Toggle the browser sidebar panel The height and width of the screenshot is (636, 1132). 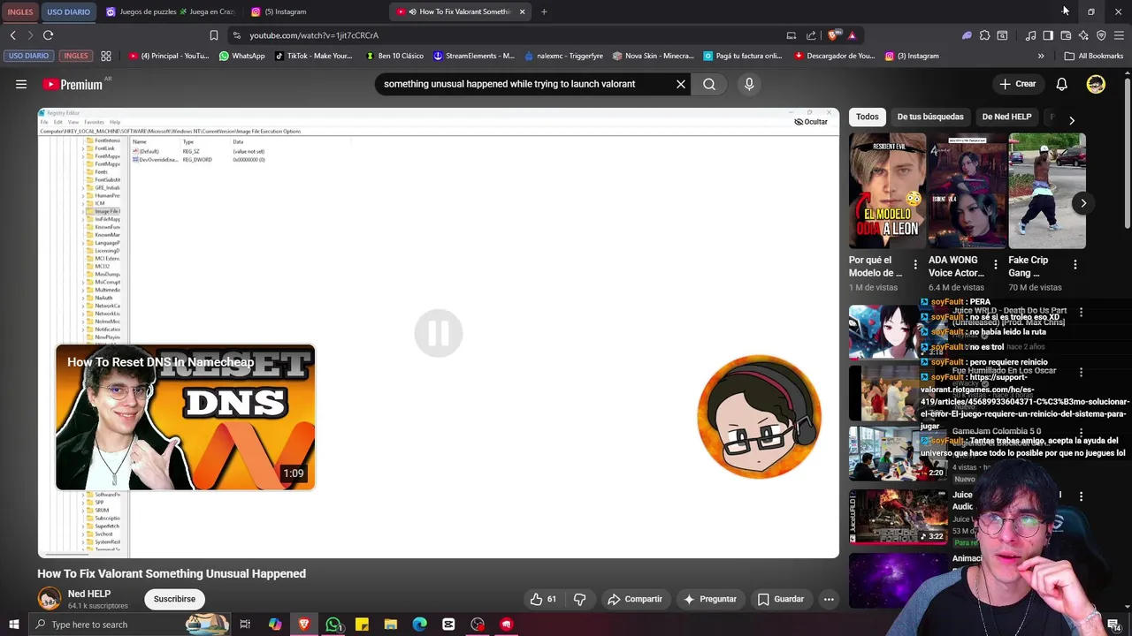pyautogui.click(x=1048, y=35)
